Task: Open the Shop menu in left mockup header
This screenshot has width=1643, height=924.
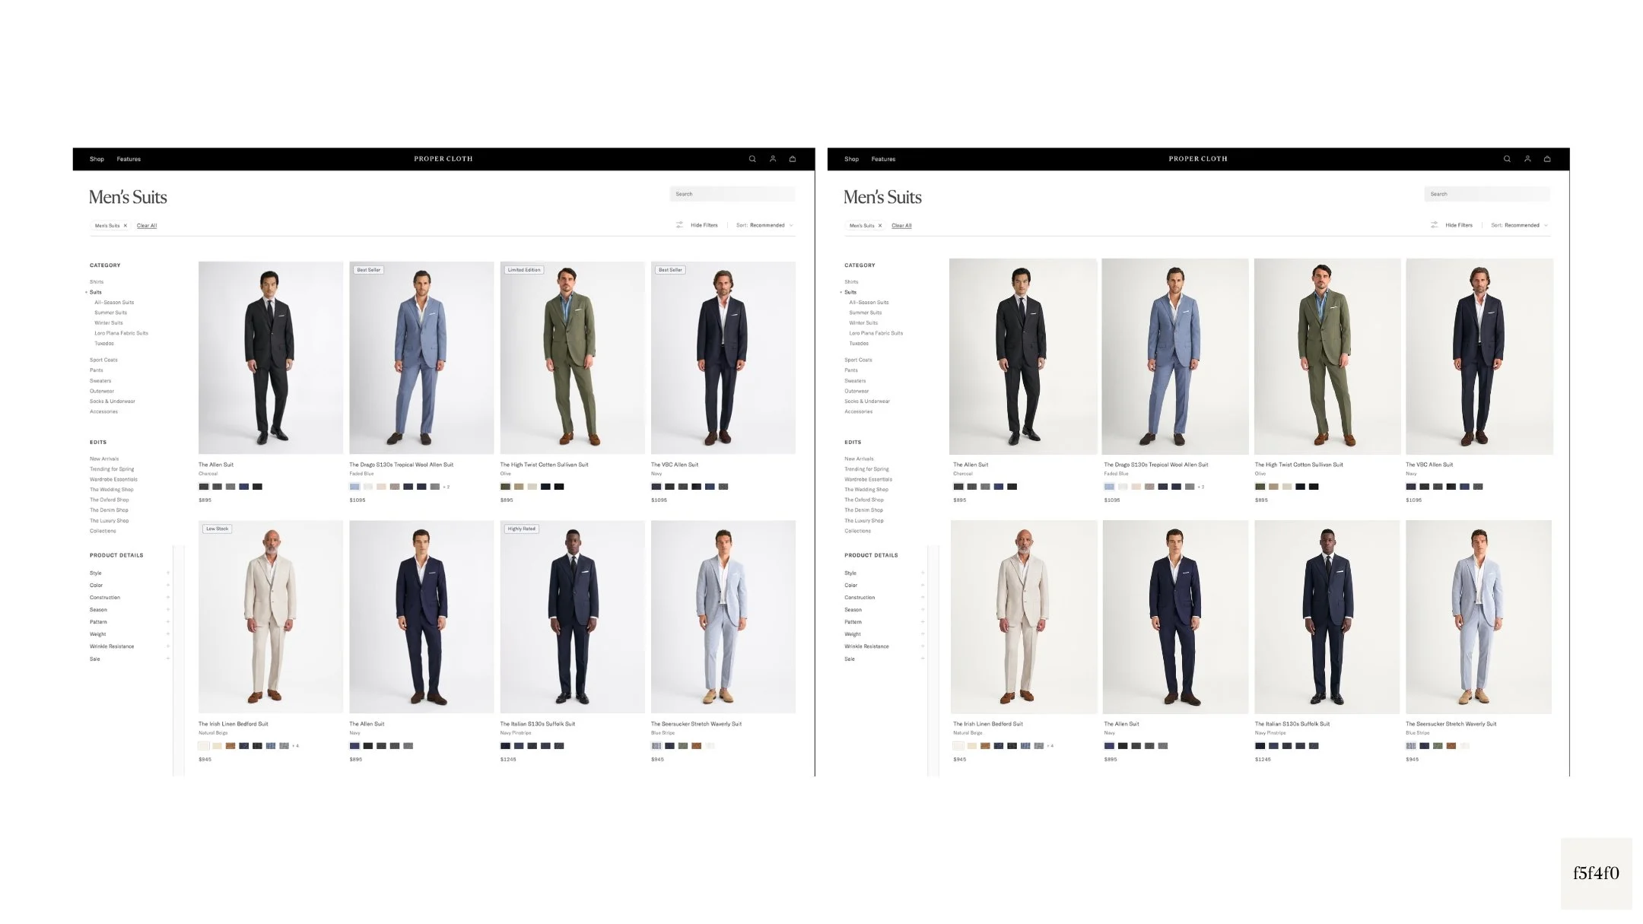Action: (97, 159)
